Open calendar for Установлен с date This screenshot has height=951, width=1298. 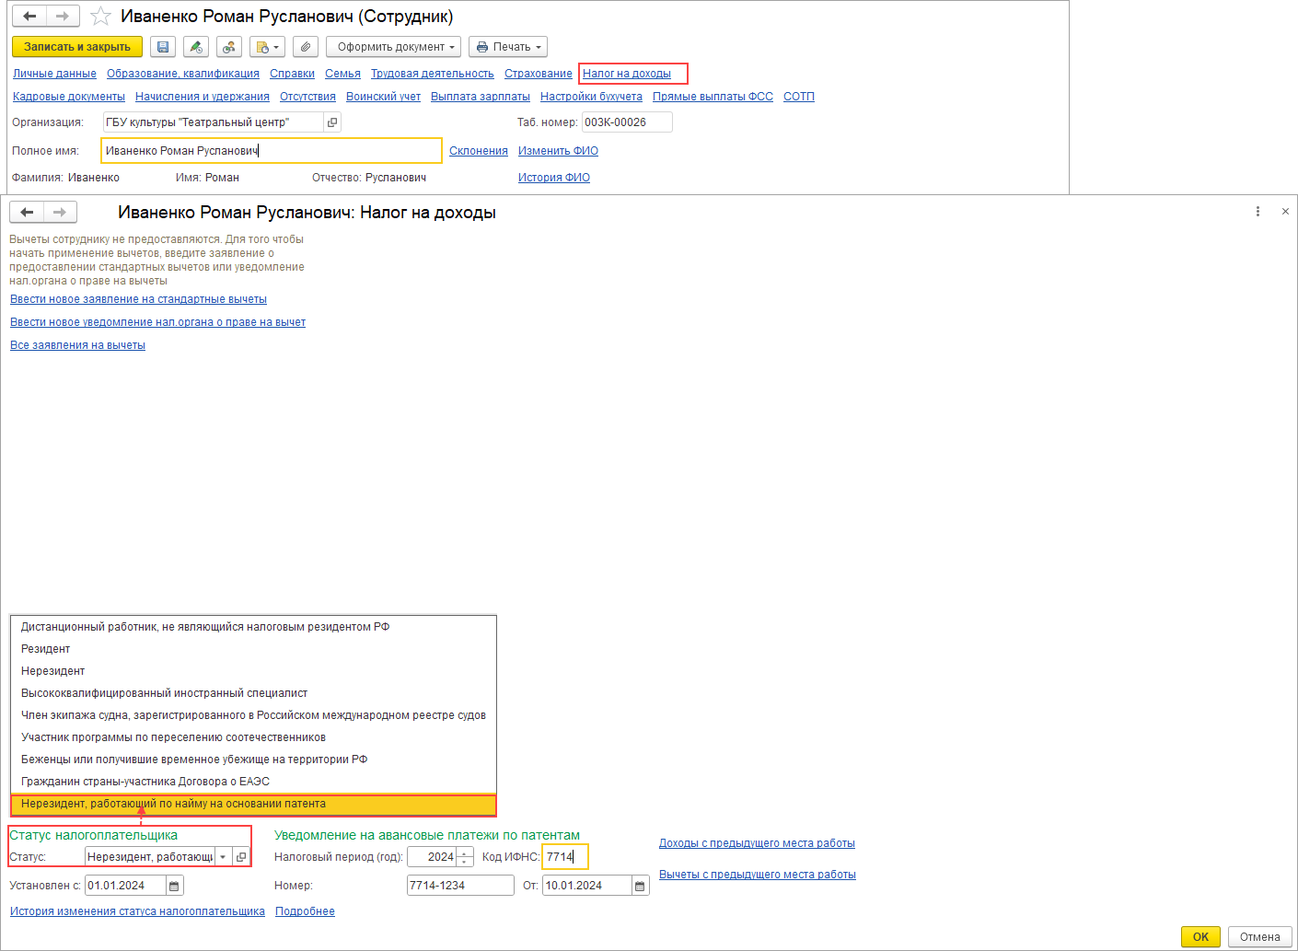pyautogui.click(x=174, y=886)
